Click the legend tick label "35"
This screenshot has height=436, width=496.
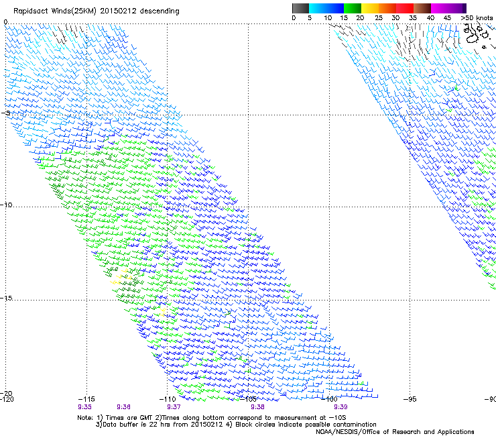(413, 18)
